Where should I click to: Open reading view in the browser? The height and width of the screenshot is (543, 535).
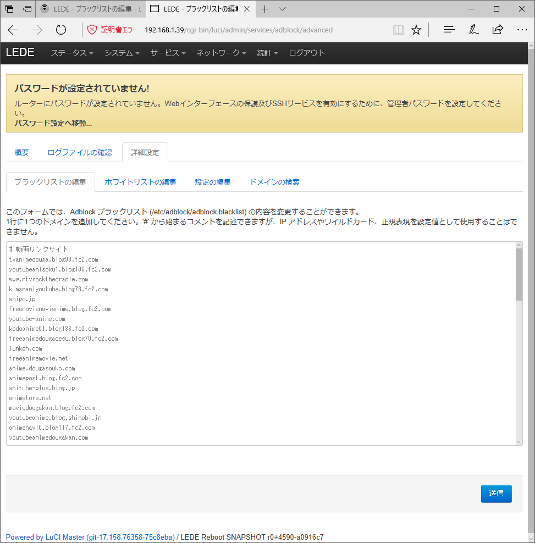click(x=398, y=31)
